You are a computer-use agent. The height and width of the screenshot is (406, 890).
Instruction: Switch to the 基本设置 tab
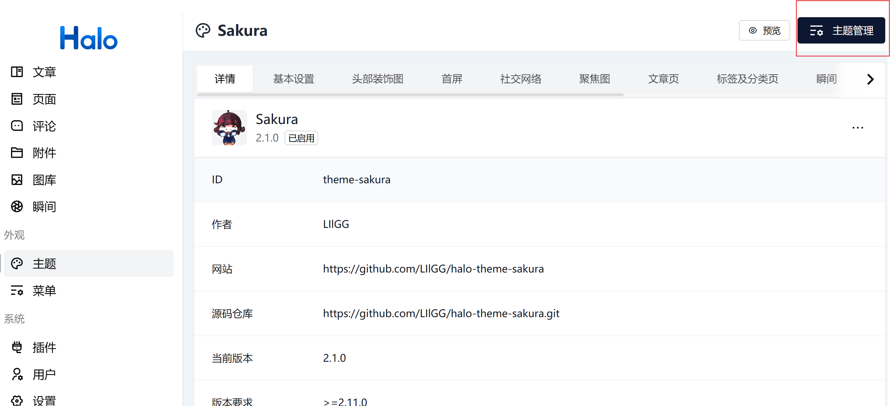point(293,79)
